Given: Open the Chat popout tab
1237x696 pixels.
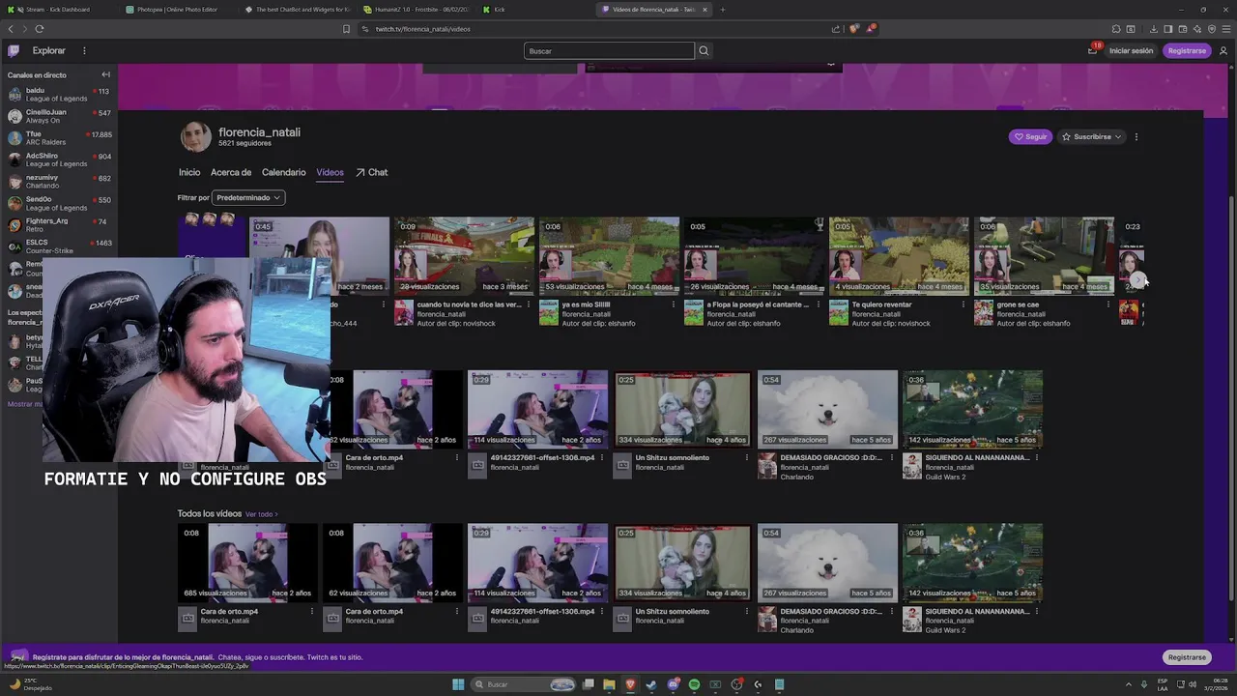Looking at the screenshot, I should (x=371, y=172).
